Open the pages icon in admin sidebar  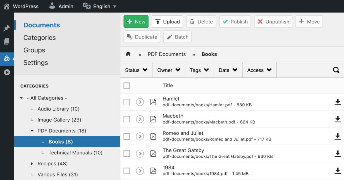click(x=7, y=42)
